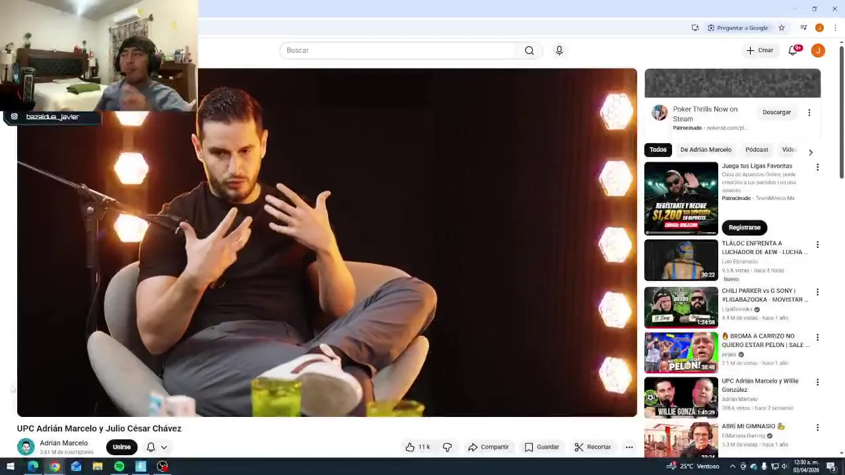Screen dimensions: 845x475
Task: Click the install app icon in address bar
Action: point(695,28)
